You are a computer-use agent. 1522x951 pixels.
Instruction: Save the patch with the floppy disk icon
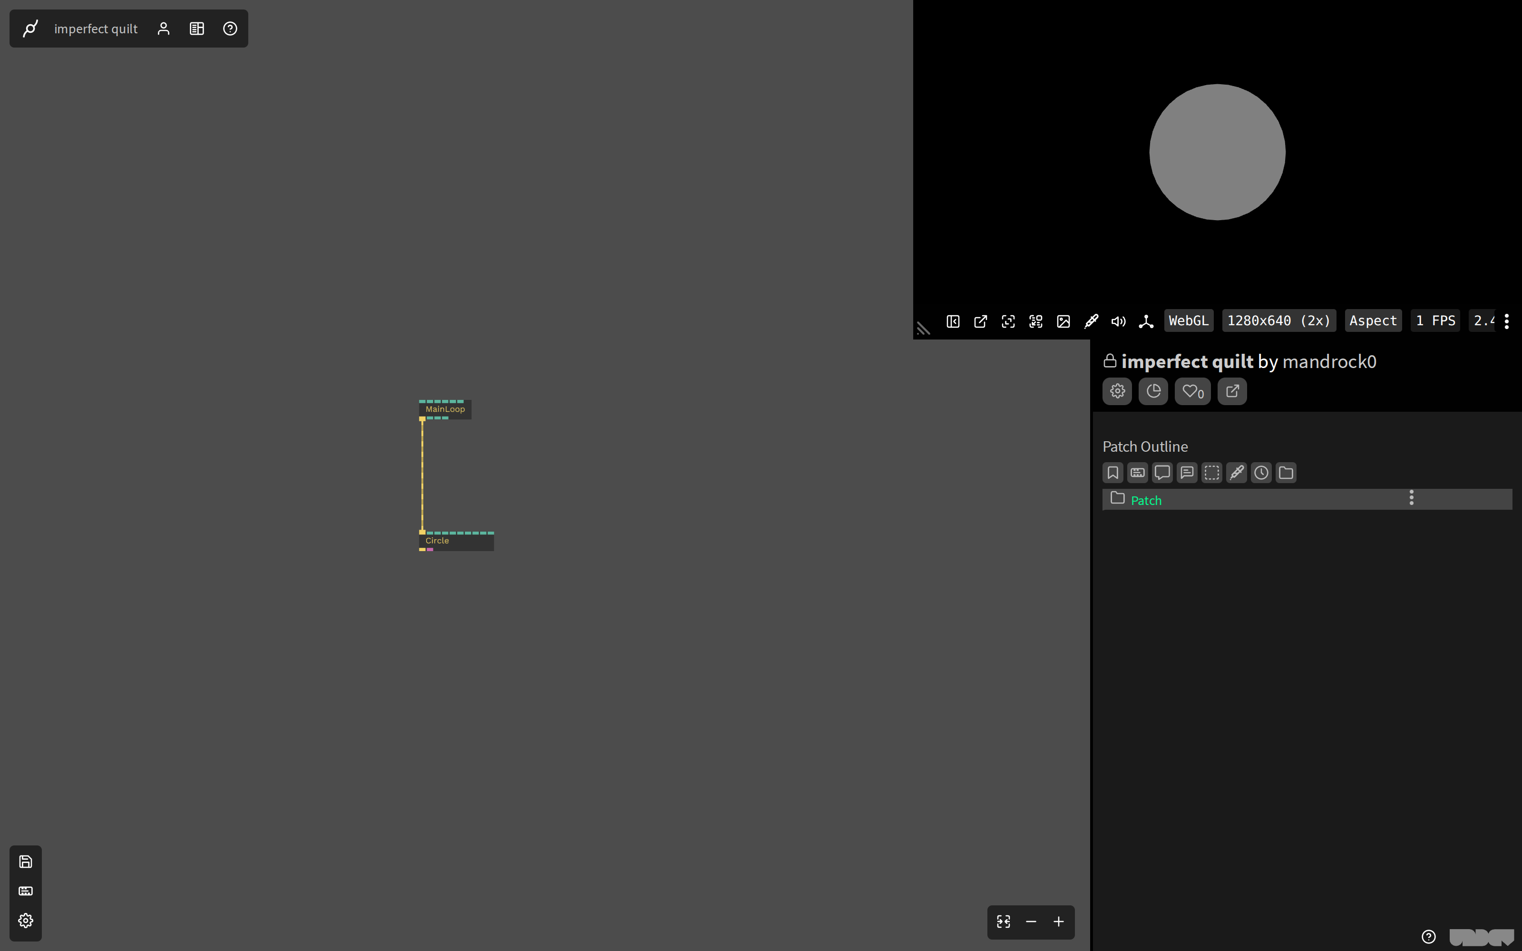coord(26,862)
